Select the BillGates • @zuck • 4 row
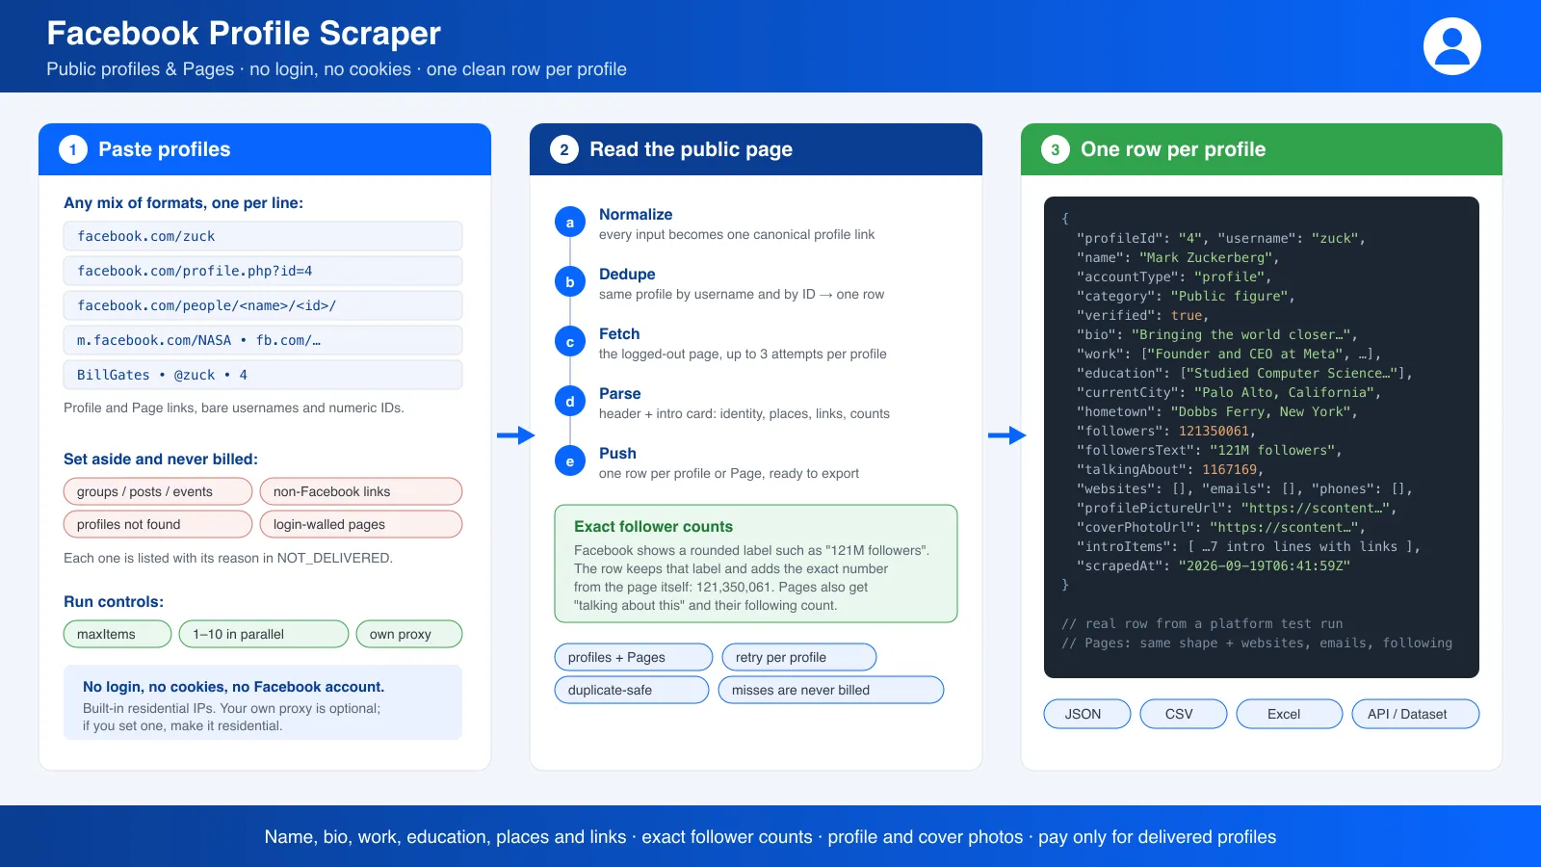The height and width of the screenshot is (867, 1541). tap(263, 375)
